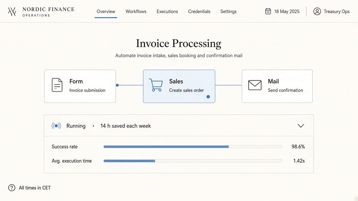Click the 18 May 2025 date
The width and height of the screenshot is (358, 201).
(287, 11)
